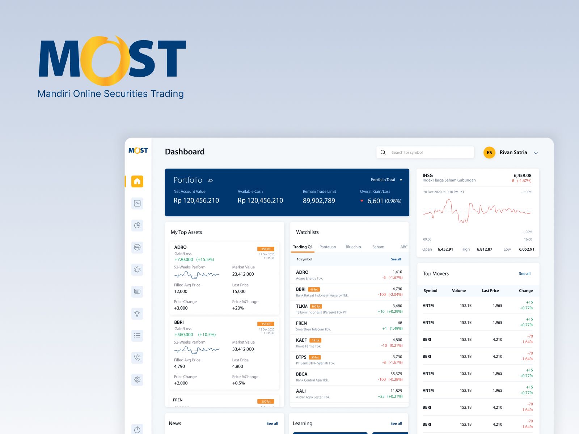Expand the Rivan Satria account menu

[536, 153]
